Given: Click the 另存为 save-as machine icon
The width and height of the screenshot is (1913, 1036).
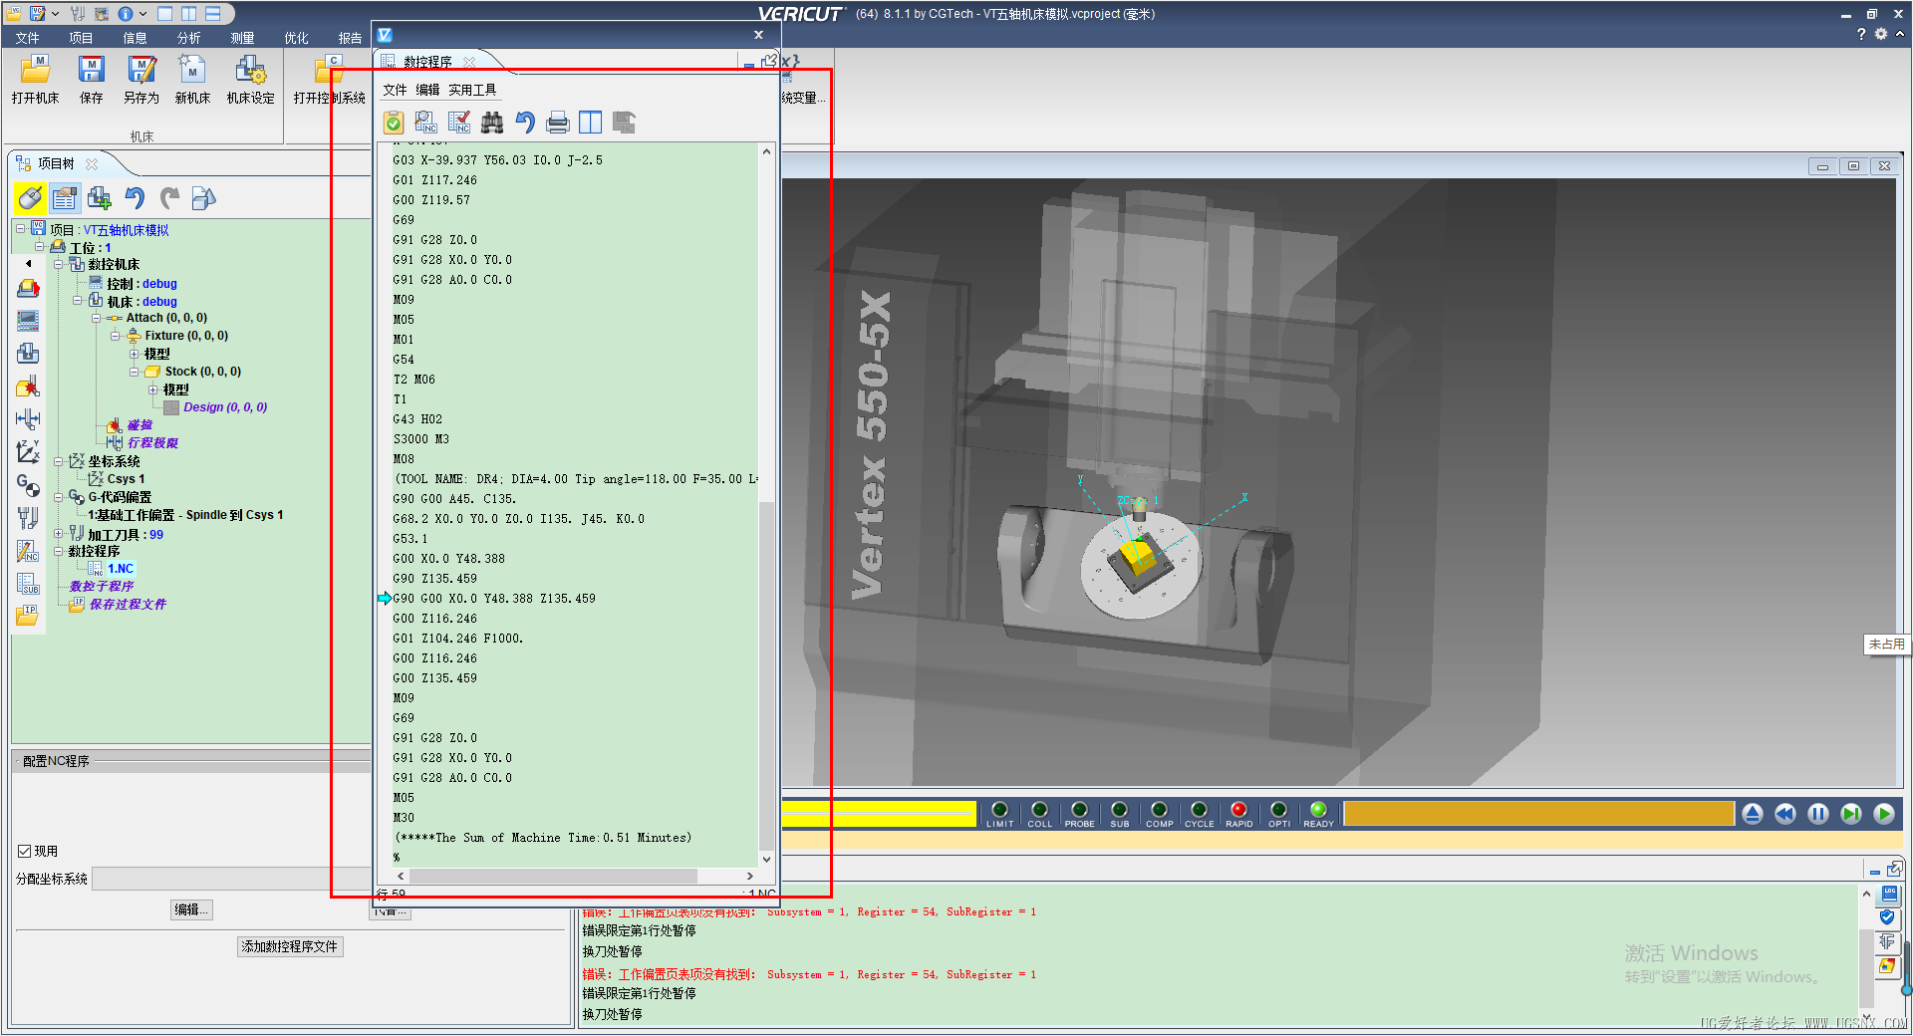Looking at the screenshot, I should 140,71.
